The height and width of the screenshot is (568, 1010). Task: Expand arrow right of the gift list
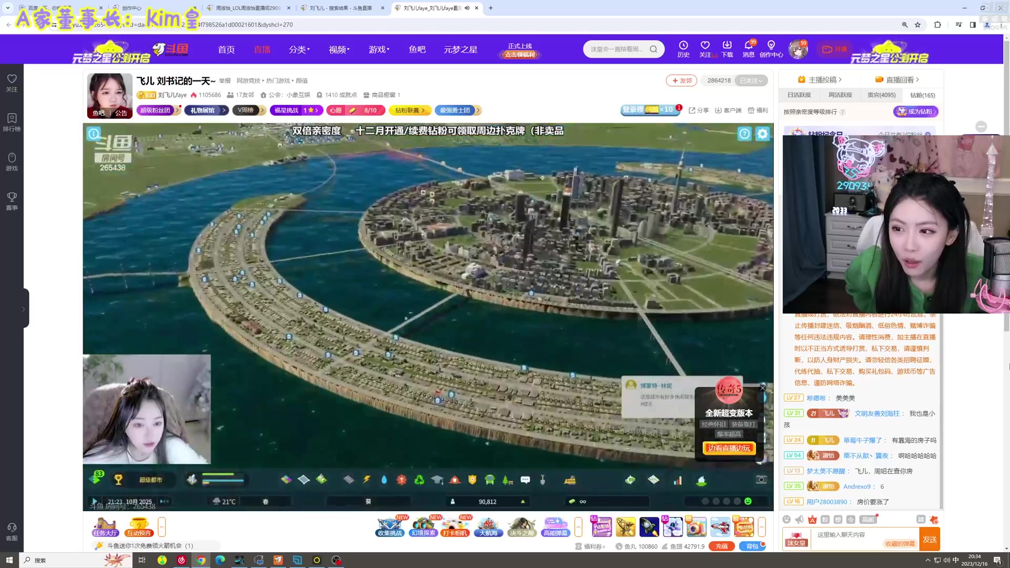(762, 526)
